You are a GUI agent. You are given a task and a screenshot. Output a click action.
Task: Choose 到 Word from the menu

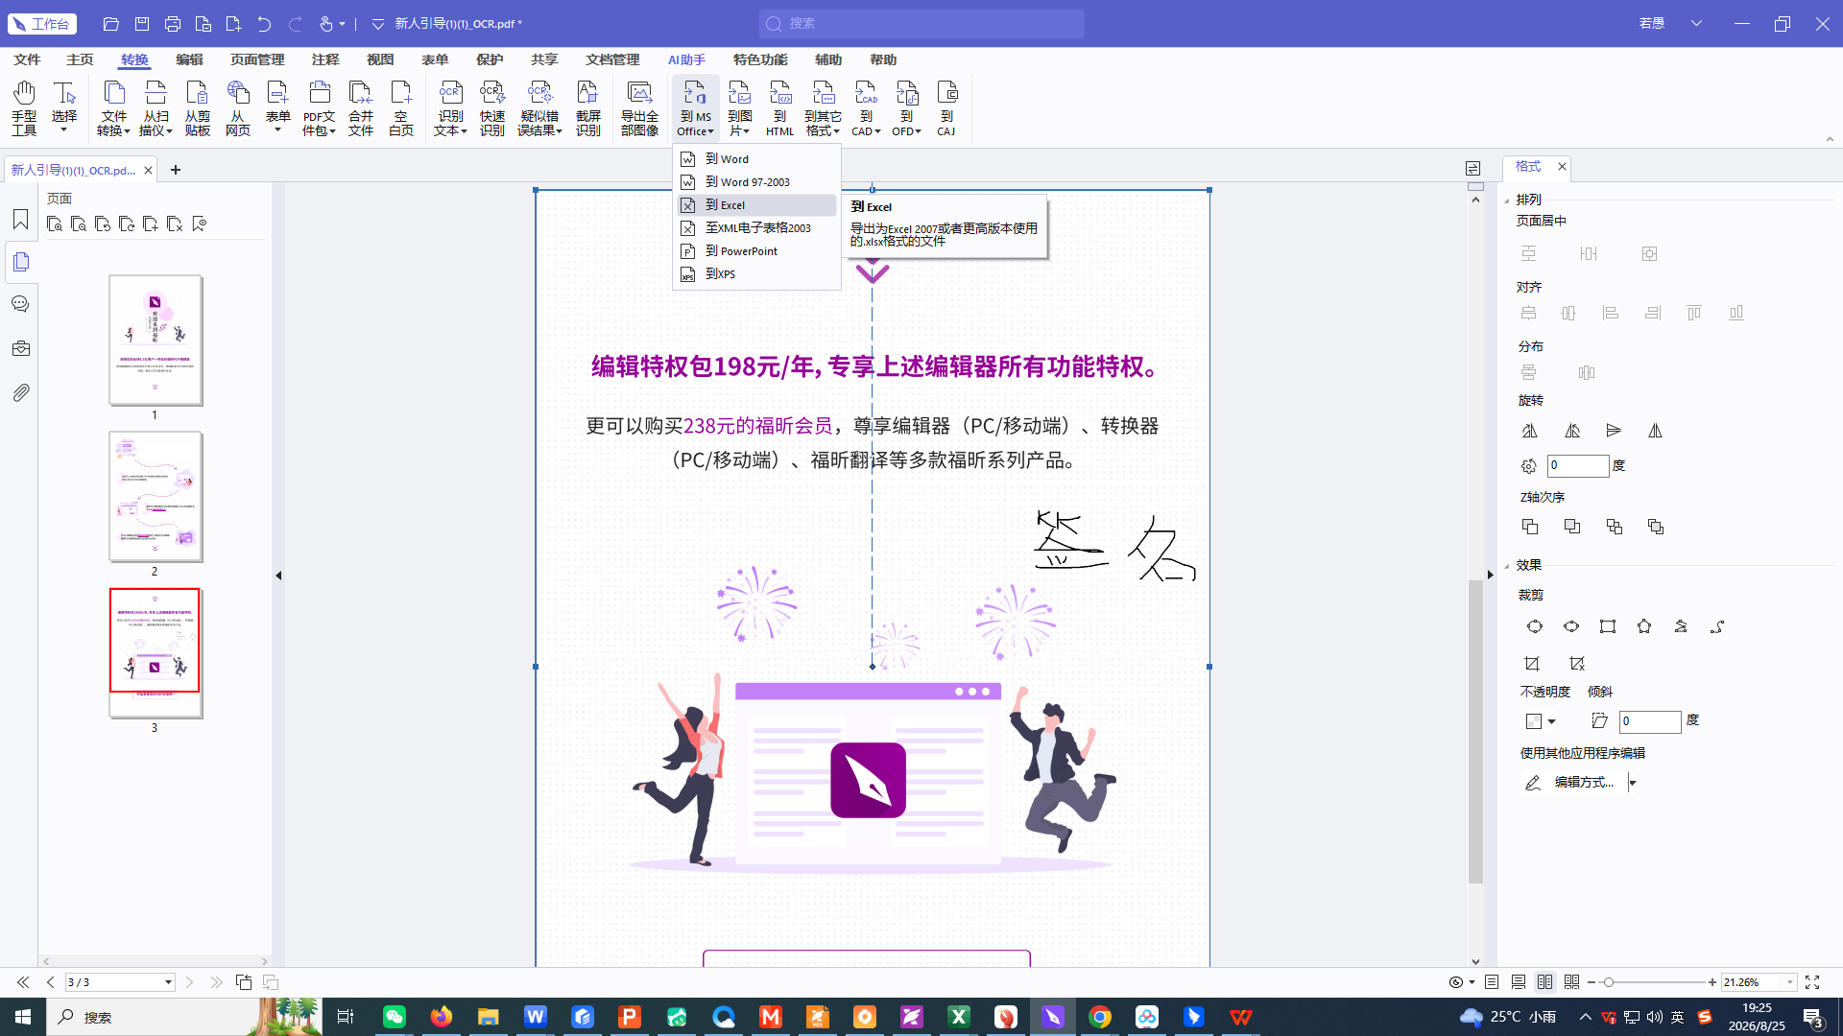pos(756,159)
